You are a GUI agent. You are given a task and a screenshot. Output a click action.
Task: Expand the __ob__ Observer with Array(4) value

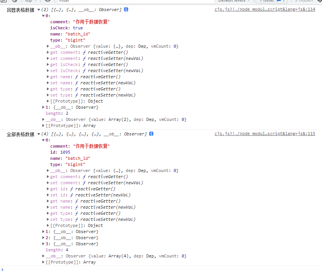click(x=43, y=256)
